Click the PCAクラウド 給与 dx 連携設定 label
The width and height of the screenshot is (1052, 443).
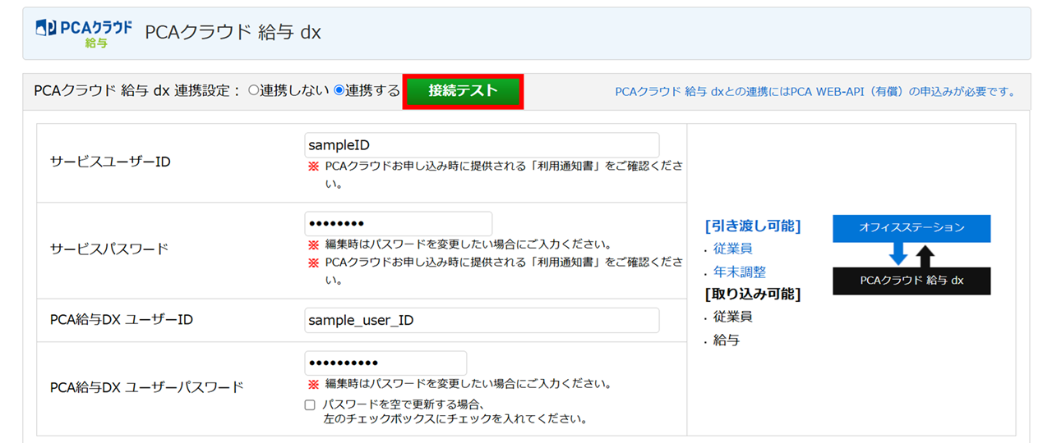(x=137, y=91)
